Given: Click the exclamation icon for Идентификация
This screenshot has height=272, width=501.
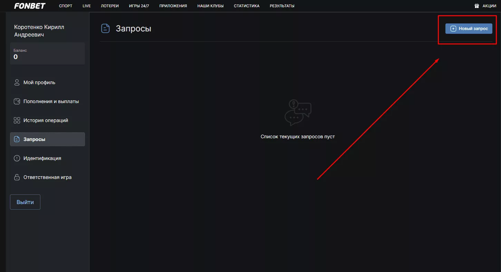Looking at the screenshot, I should 17,158.
